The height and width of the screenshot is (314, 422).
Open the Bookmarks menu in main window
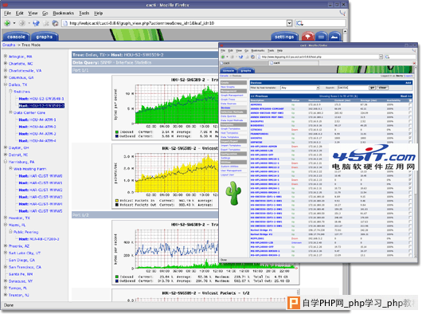coord(63,14)
